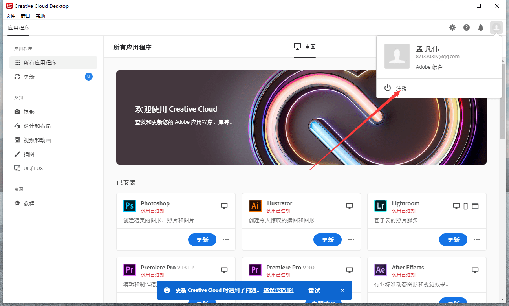Viewport: 509px width, 306px height.
Task: Click the Illustrator Ai app icon
Action: [255, 206]
